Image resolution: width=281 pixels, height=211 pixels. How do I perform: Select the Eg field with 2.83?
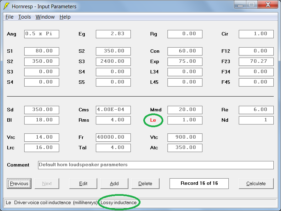(x=113, y=34)
